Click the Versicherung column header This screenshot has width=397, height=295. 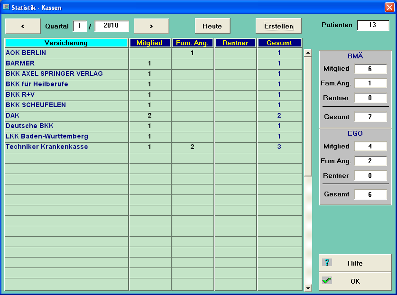pyautogui.click(x=66, y=43)
